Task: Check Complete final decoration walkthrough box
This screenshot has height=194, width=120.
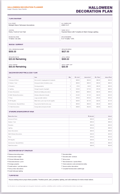Action: click(x=62, y=169)
